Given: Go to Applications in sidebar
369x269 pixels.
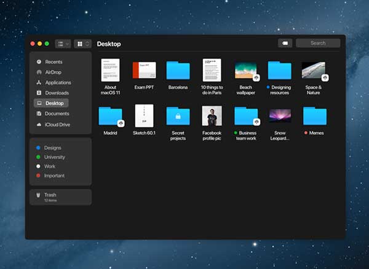Looking at the screenshot, I should click(x=58, y=82).
